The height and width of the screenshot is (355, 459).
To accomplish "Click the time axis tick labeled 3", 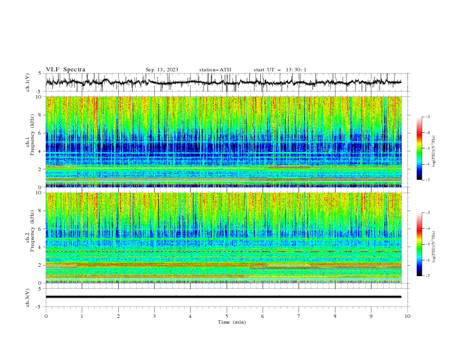I will (x=154, y=316).
